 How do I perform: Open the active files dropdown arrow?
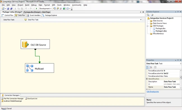[x=141, y=12]
